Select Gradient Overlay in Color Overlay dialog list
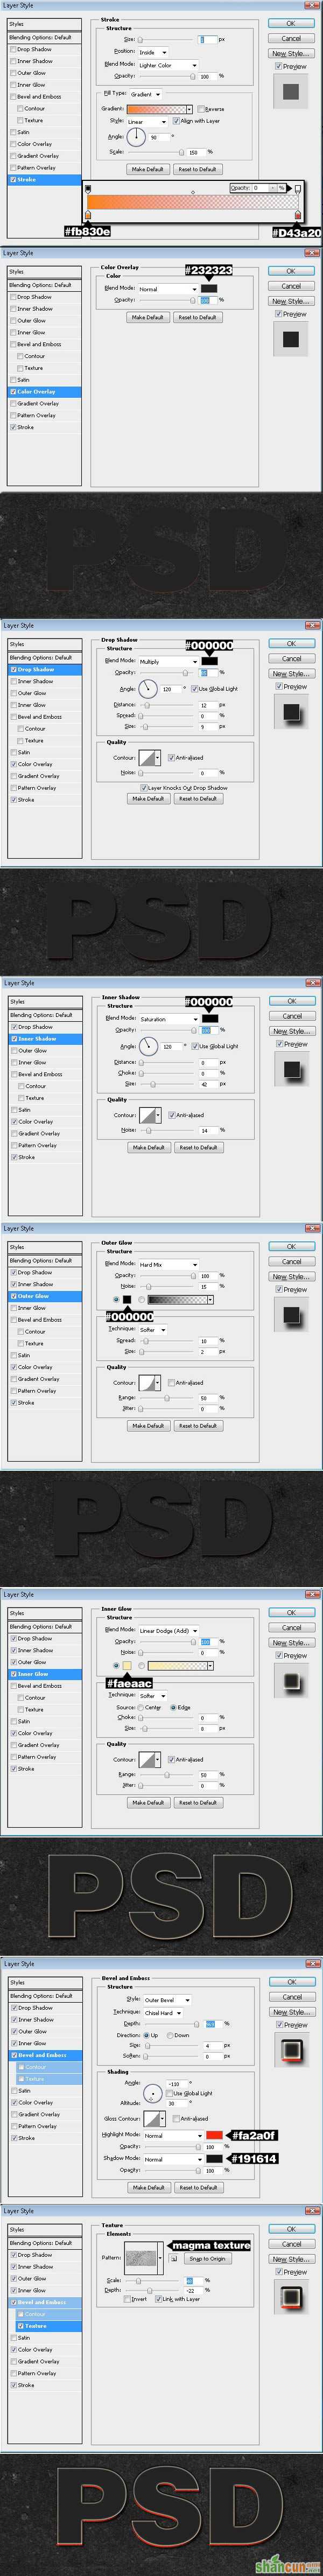 click(38, 404)
